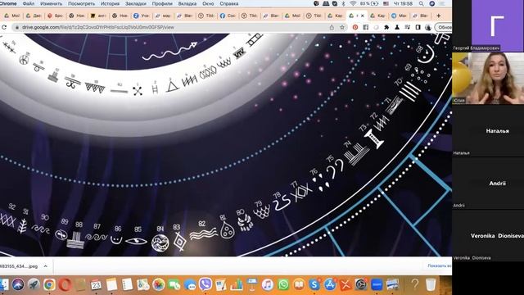Click the red extension icon in toolbar
The width and height of the screenshot is (524, 295).
pyautogui.click(x=355, y=27)
